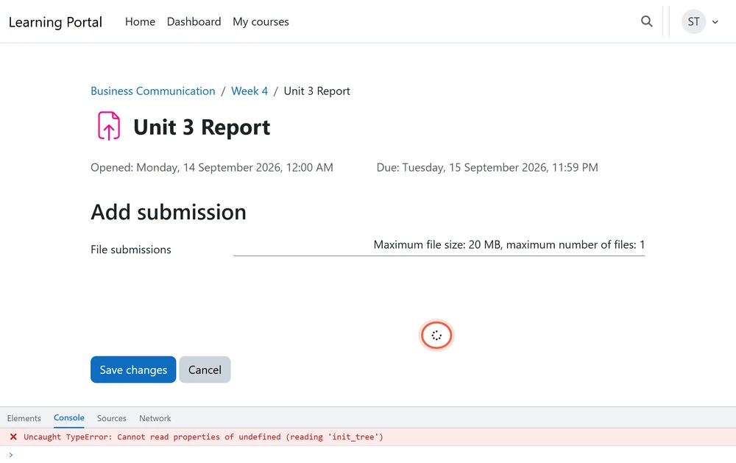
Task: Click the Due Tuesday 15 September date
Action: 487,168
